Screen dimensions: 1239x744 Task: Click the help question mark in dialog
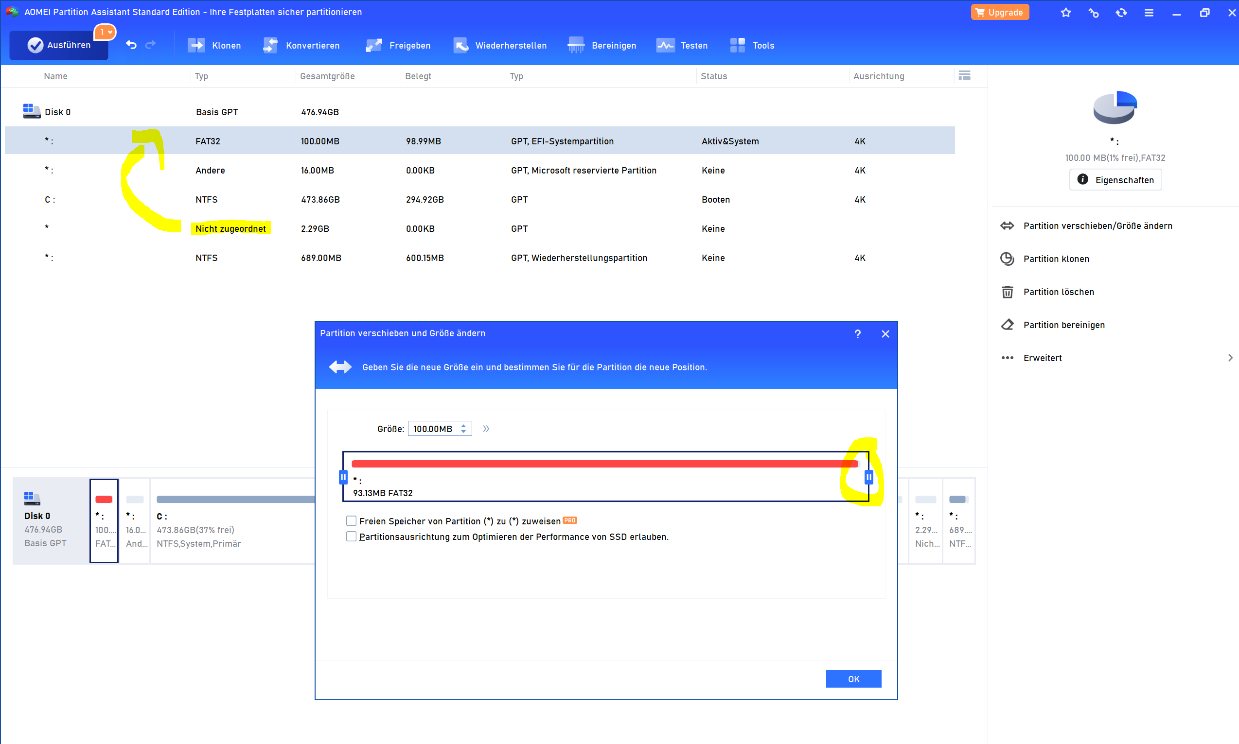click(857, 334)
